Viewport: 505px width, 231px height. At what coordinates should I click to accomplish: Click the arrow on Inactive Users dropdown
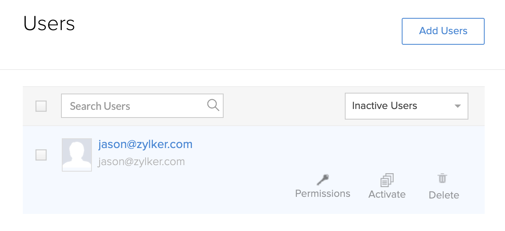457,106
